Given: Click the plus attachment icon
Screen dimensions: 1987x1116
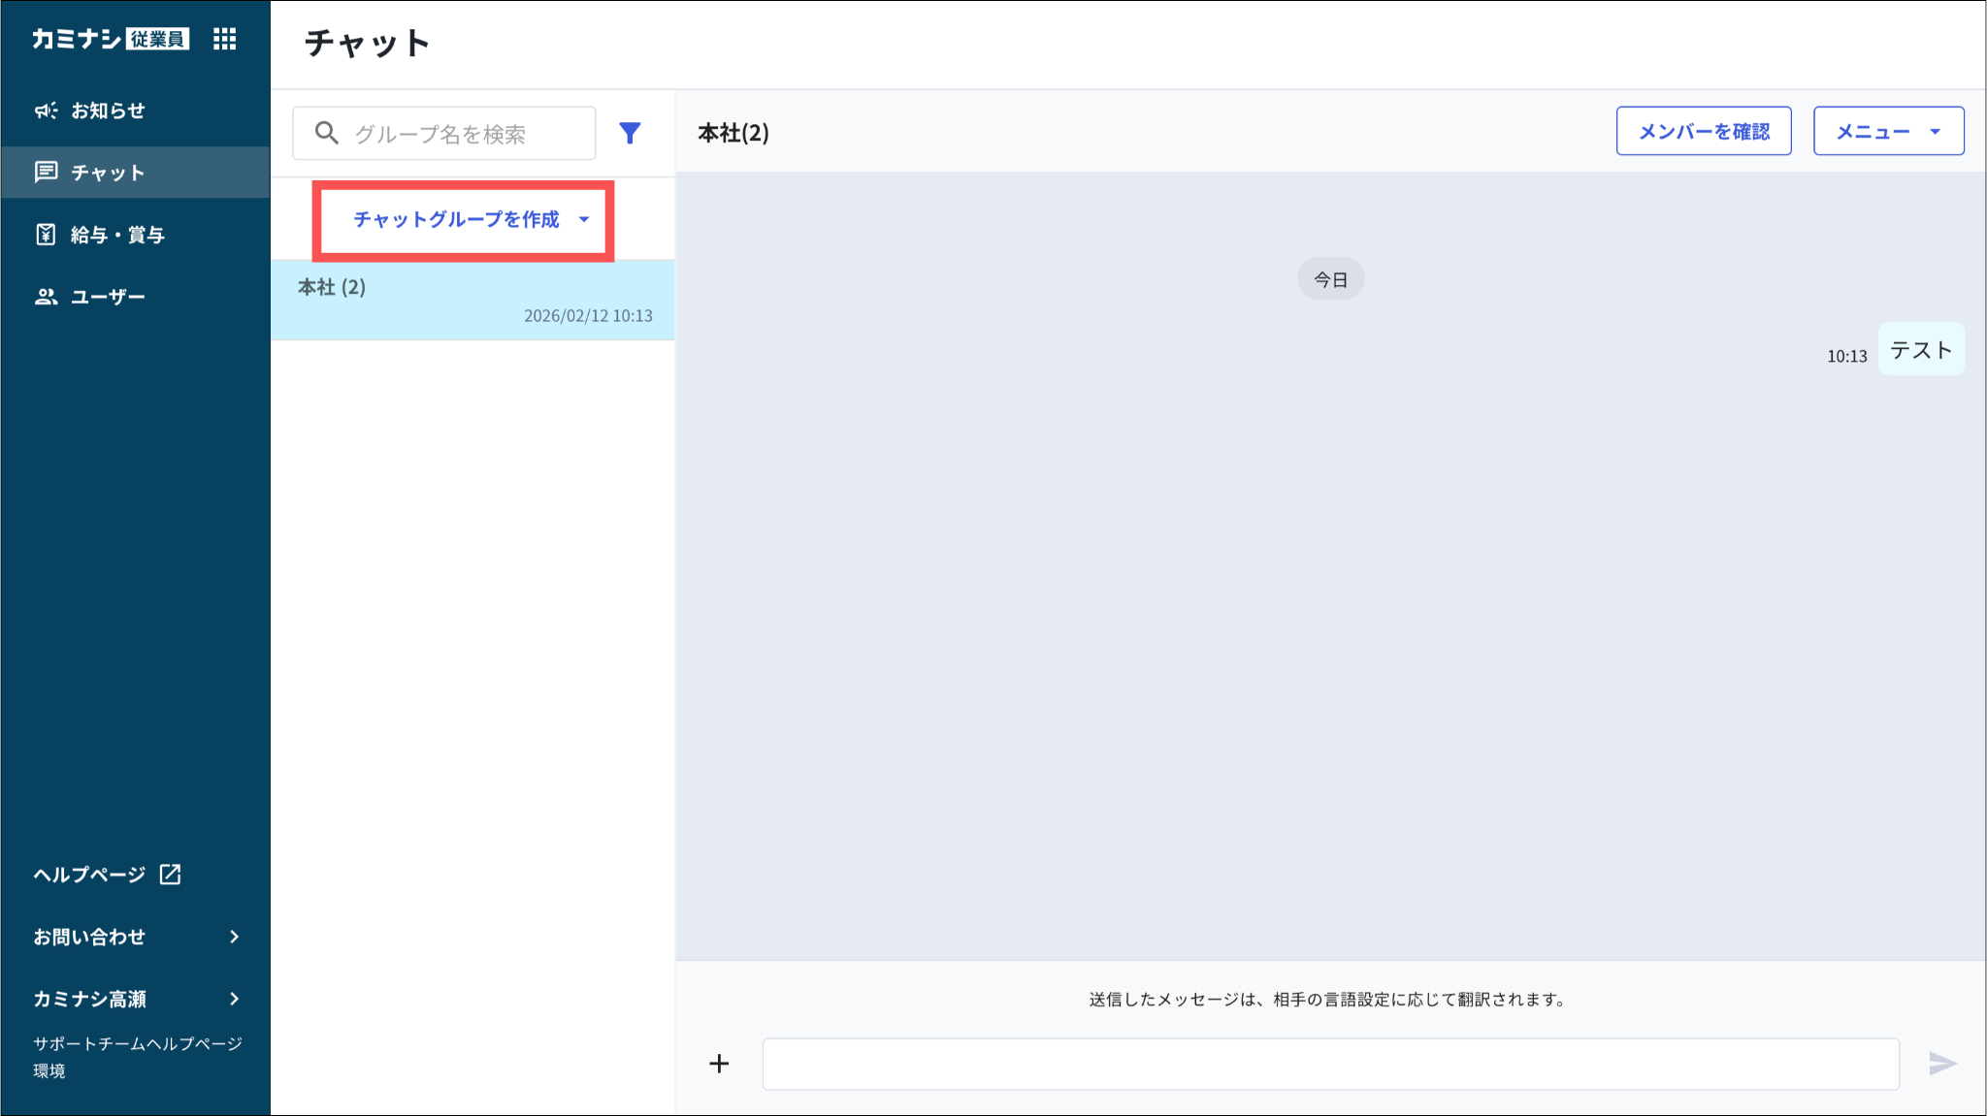Looking at the screenshot, I should tap(719, 1064).
